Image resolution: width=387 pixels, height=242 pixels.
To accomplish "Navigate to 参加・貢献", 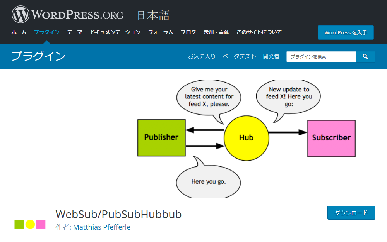I will tap(216, 32).
